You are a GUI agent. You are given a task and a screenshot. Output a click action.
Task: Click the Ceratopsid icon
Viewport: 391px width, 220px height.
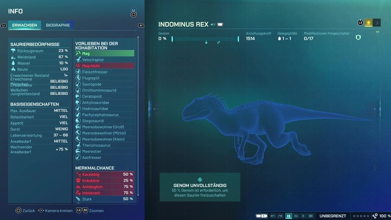(78, 96)
